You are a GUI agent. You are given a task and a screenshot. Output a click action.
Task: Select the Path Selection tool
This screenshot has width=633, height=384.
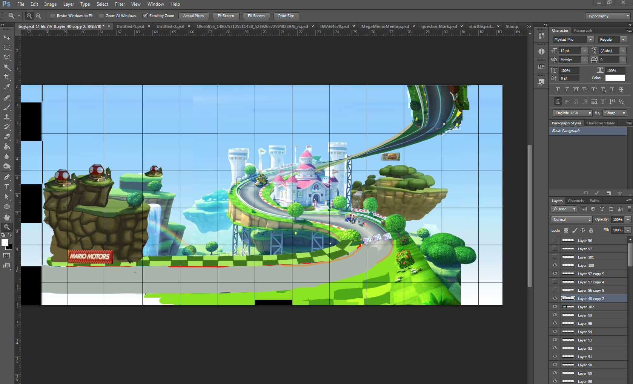[7, 197]
